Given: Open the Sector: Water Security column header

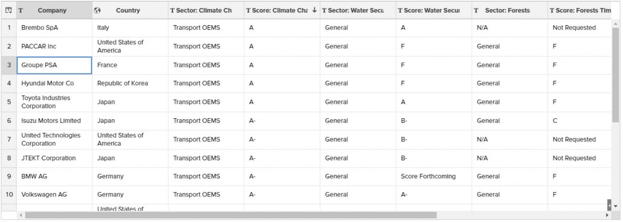Looking at the screenshot, I should coord(358,10).
